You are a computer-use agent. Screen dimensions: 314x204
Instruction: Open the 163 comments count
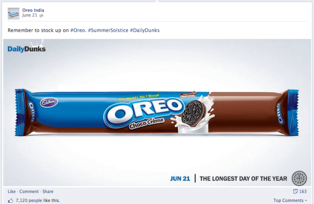coord(303,191)
